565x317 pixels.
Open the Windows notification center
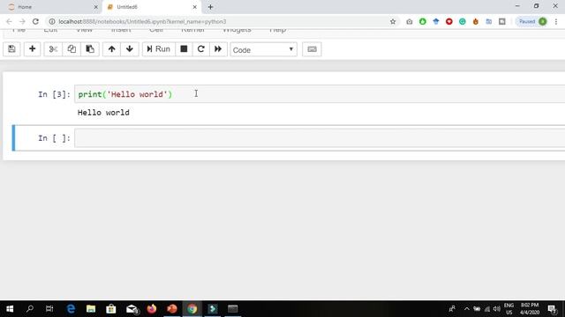point(552,309)
